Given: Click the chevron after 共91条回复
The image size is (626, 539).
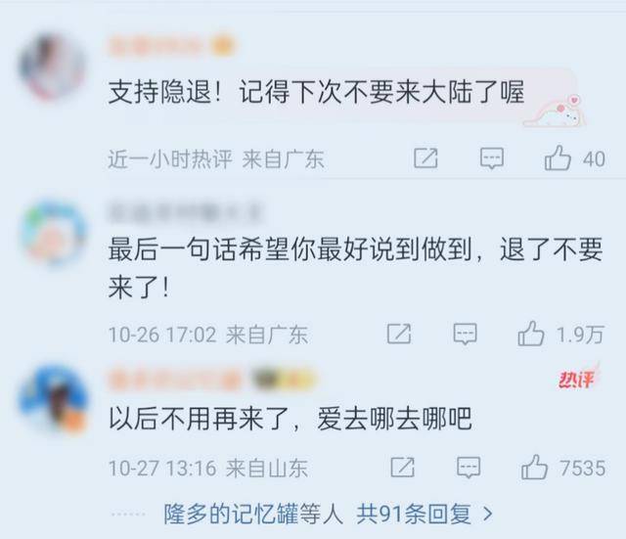Looking at the screenshot, I should coord(487,515).
